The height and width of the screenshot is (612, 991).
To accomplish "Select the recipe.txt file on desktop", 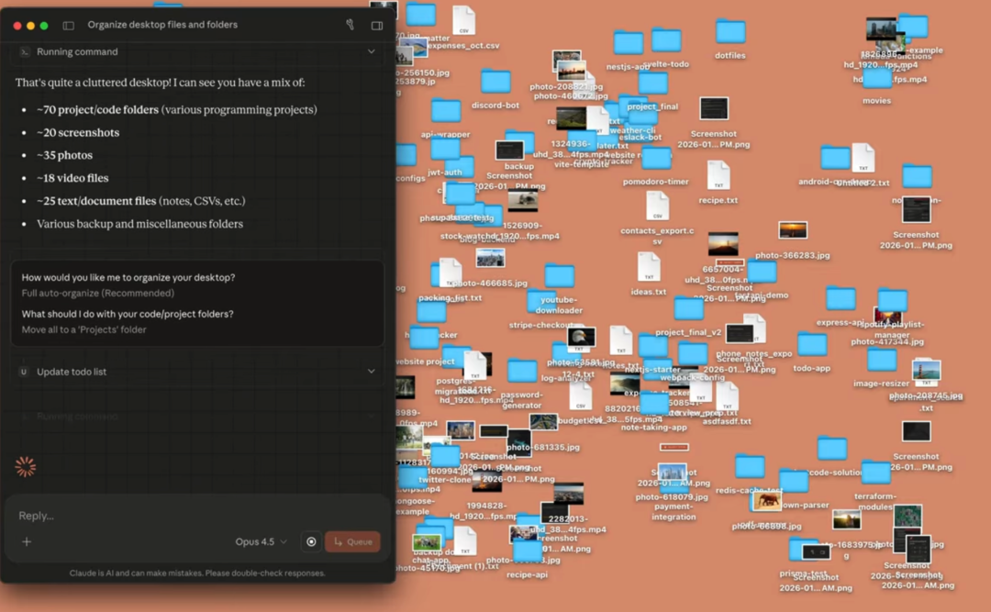I will [x=718, y=176].
